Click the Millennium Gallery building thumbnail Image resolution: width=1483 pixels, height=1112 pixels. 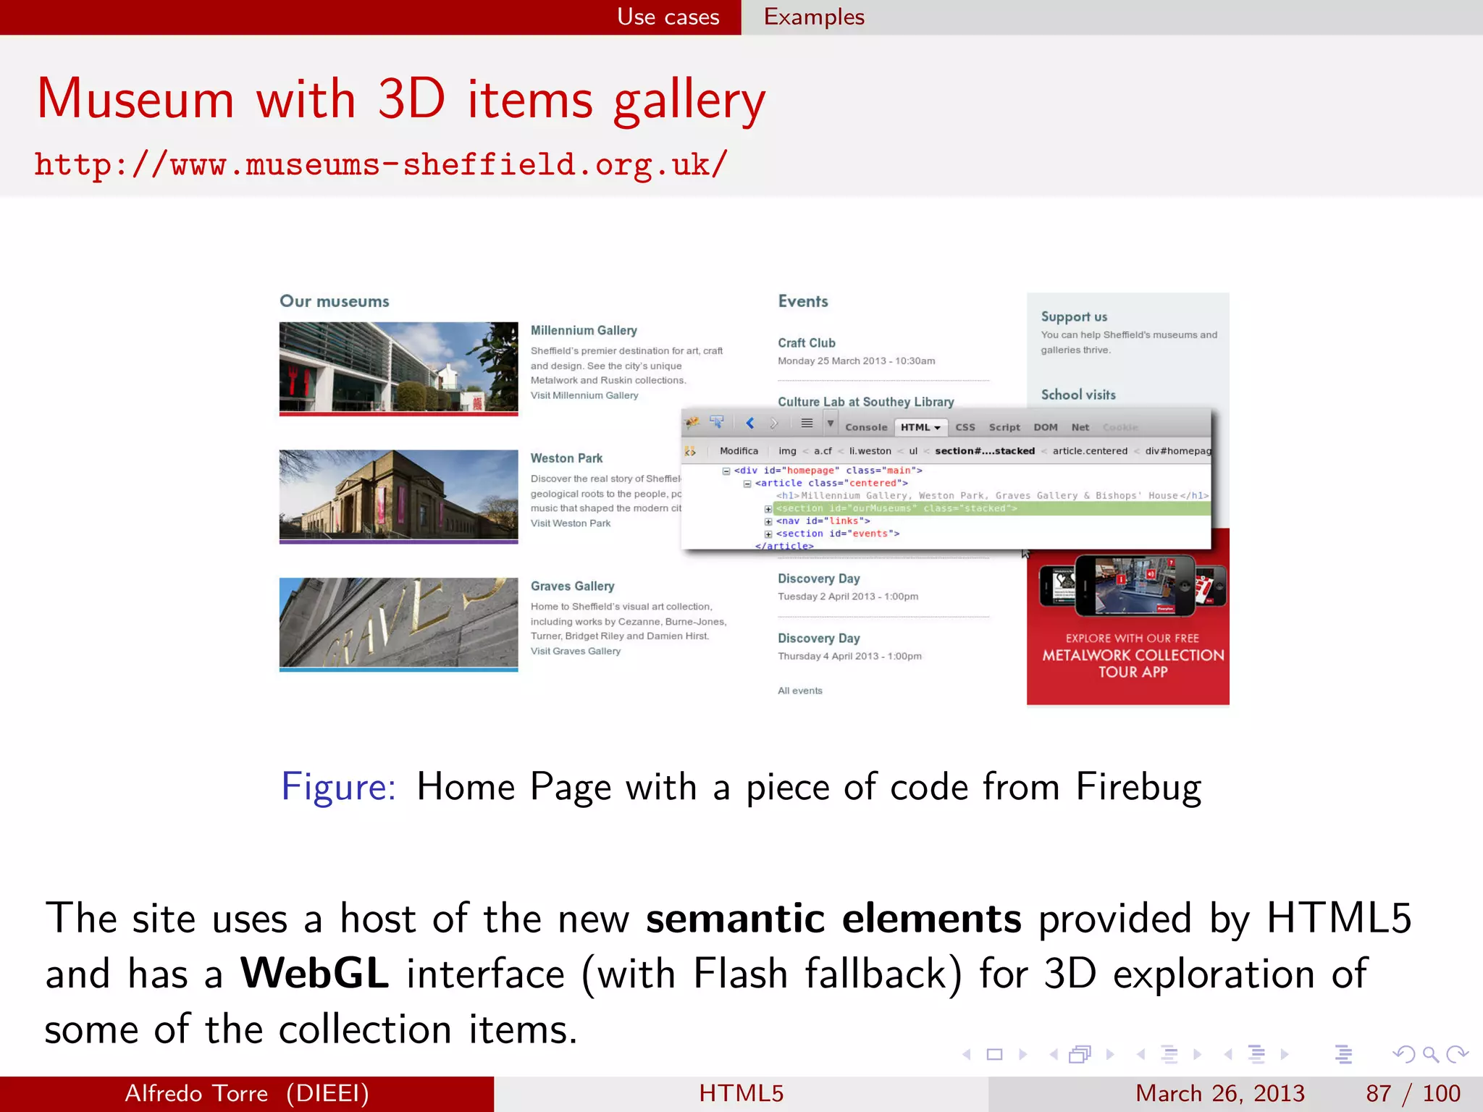[x=398, y=368]
